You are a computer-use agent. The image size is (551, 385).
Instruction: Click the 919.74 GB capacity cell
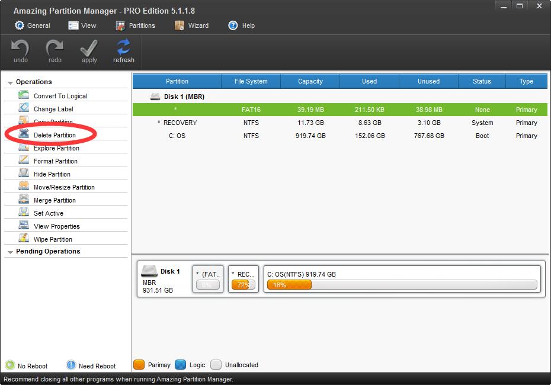coord(310,136)
